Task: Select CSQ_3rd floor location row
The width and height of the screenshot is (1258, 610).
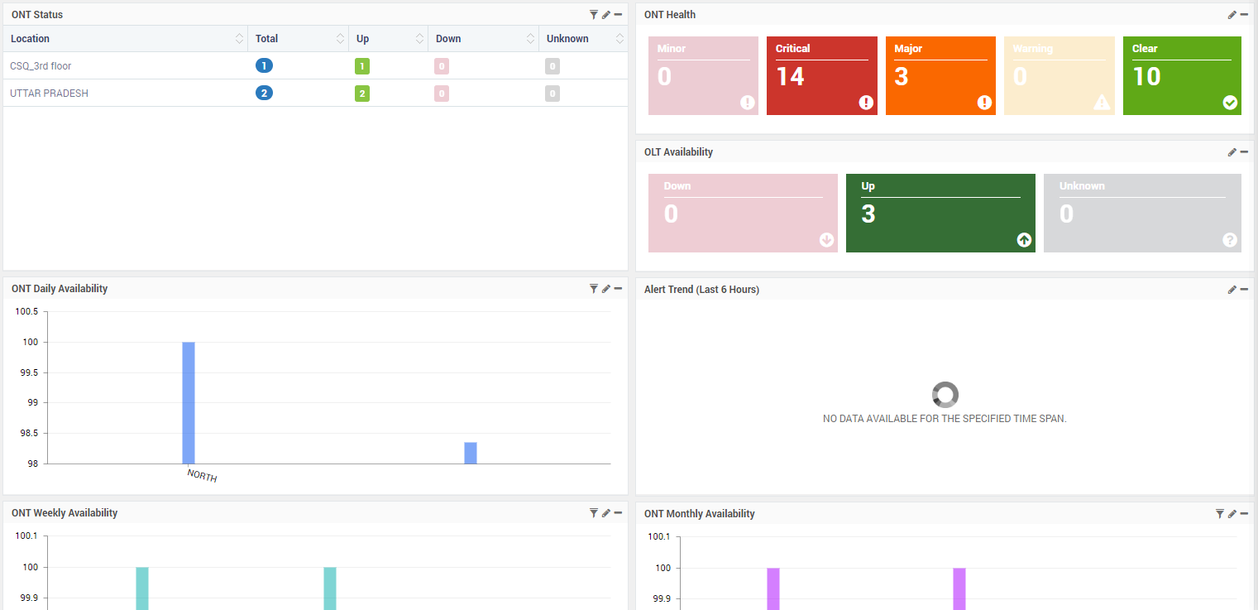Action: tap(315, 65)
